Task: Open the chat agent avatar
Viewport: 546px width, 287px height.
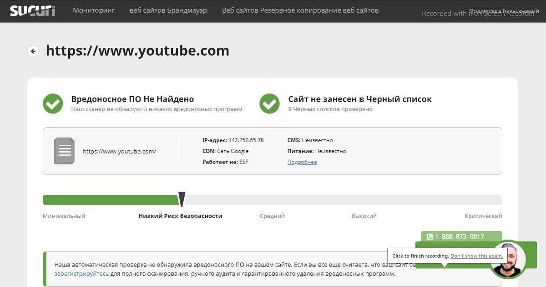Action: [507, 260]
